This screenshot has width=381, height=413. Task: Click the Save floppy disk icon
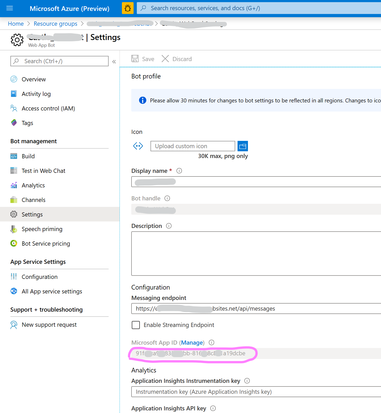tap(135, 58)
